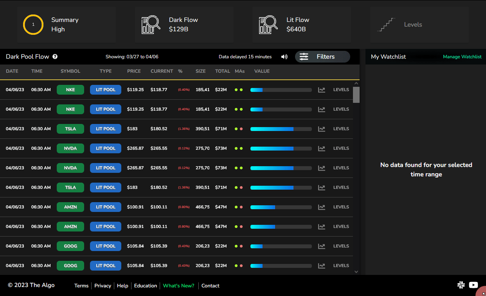The height and width of the screenshot is (296, 486).
Task: Click LEVELS in the first AMZN row
Action: (x=341, y=207)
